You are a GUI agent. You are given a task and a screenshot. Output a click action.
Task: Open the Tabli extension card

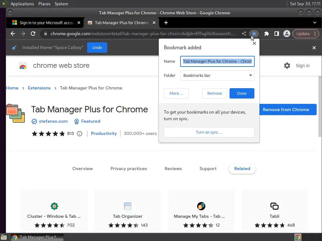[275, 211]
